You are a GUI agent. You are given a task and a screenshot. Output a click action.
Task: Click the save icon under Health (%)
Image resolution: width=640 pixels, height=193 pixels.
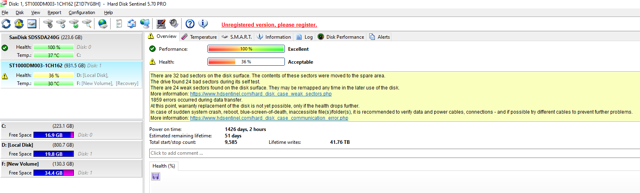click(x=156, y=176)
